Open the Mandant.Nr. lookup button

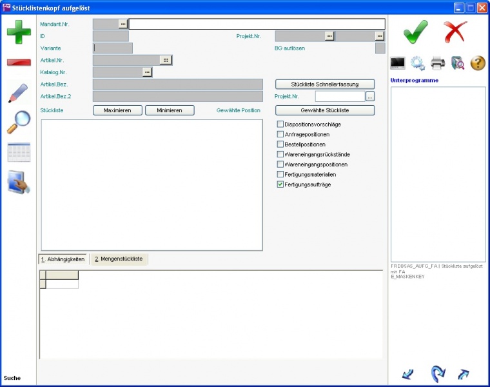click(x=123, y=24)
